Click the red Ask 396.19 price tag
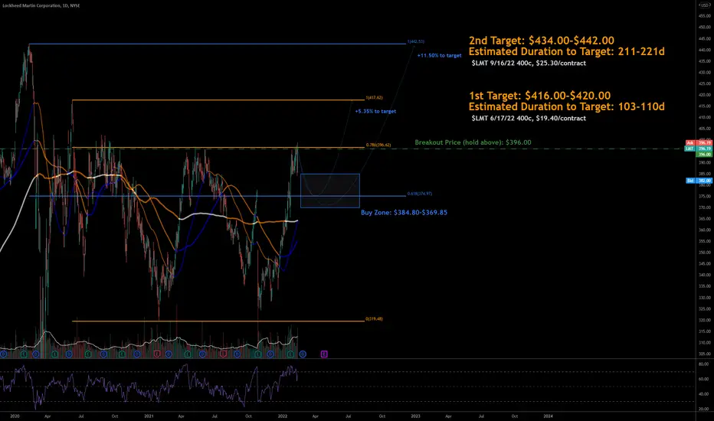The width and height of the screenshot is (714, 421). (x=699, y=143)
